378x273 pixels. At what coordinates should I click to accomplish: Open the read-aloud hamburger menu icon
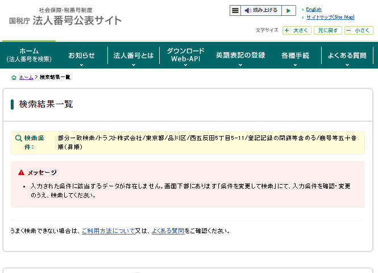tap(235, 11)
